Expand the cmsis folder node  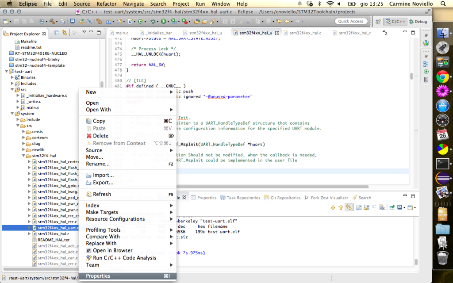[24, 132]
